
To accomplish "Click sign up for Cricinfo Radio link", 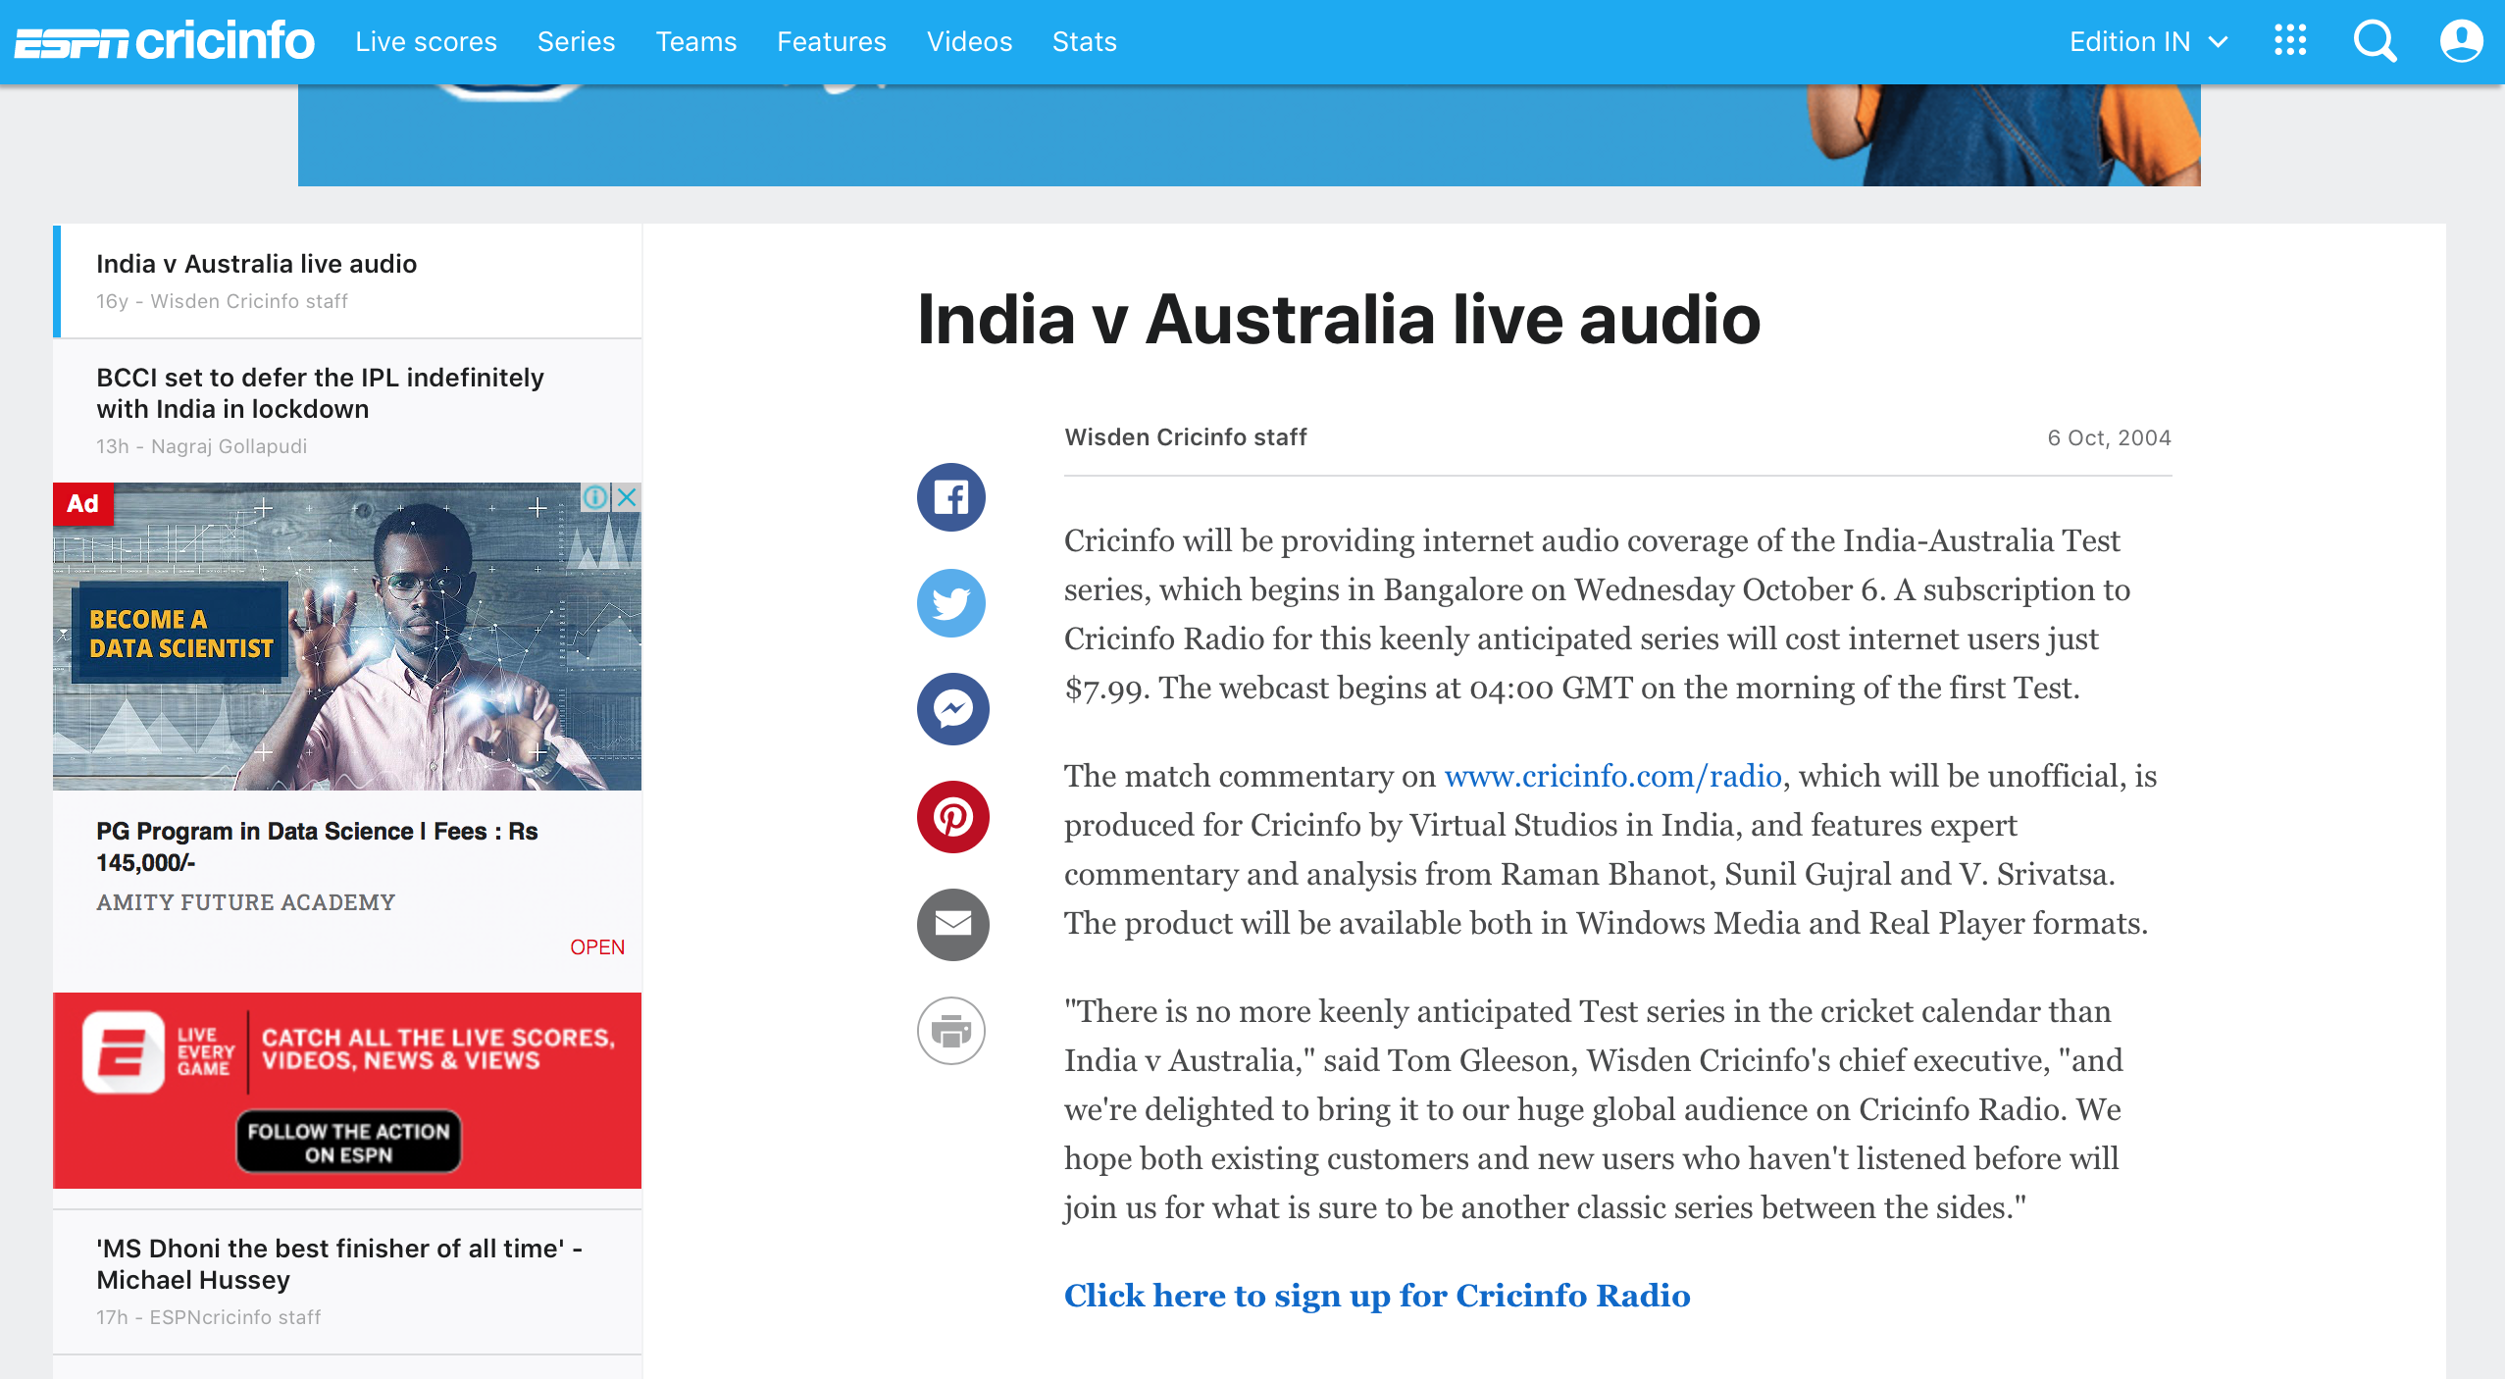I will [1377, 1295].
